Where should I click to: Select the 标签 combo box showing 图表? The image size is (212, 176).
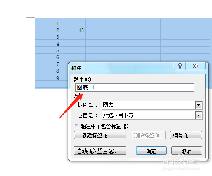[152, 105]
